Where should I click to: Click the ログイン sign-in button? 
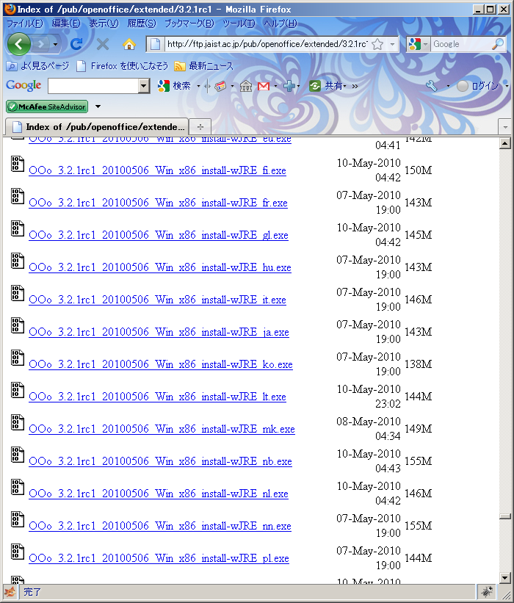477,86
